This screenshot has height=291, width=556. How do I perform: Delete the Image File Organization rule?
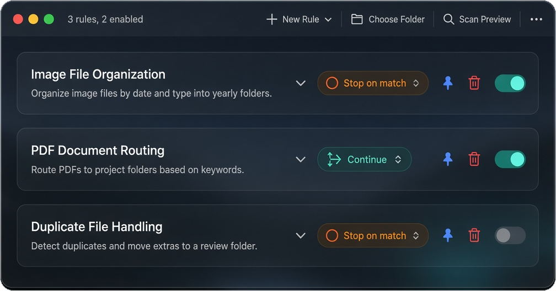[474, 83]
